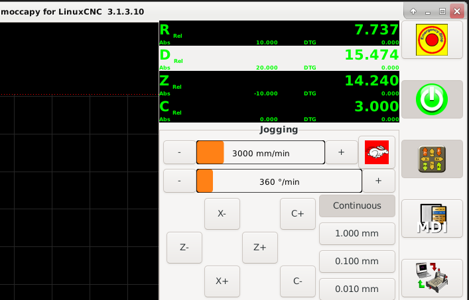The image size is (469, 300).
Task: Increase linear jog speed with plus
Action: click(x=341, y=152)
